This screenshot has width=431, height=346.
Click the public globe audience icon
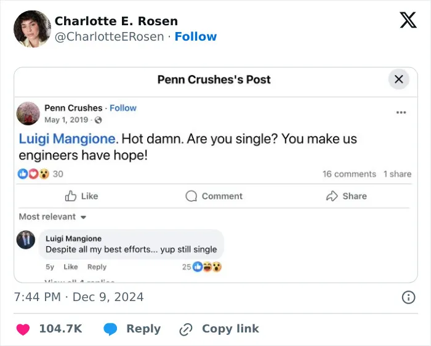click(98, 120)
